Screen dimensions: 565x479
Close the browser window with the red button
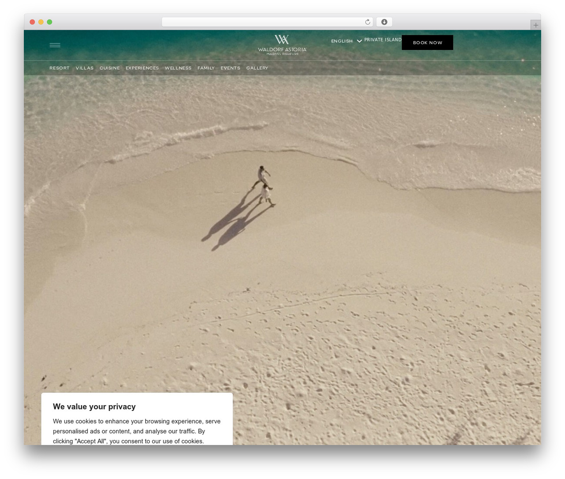[x=32, y=22]
